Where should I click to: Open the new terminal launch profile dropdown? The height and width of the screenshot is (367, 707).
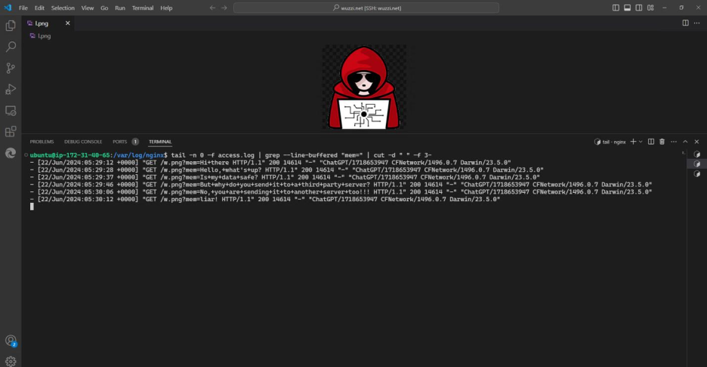(641, 142)
